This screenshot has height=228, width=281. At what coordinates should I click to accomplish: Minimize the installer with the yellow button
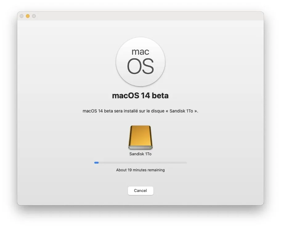[28, 16]
